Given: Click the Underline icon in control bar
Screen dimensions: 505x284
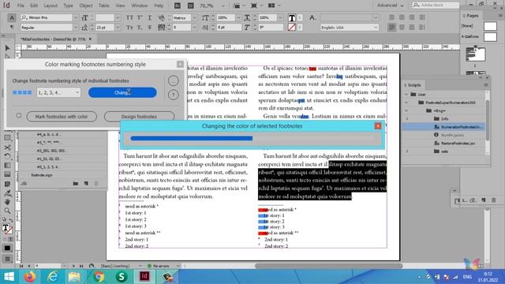Looking at the screenshot, I should click(149, 17).
